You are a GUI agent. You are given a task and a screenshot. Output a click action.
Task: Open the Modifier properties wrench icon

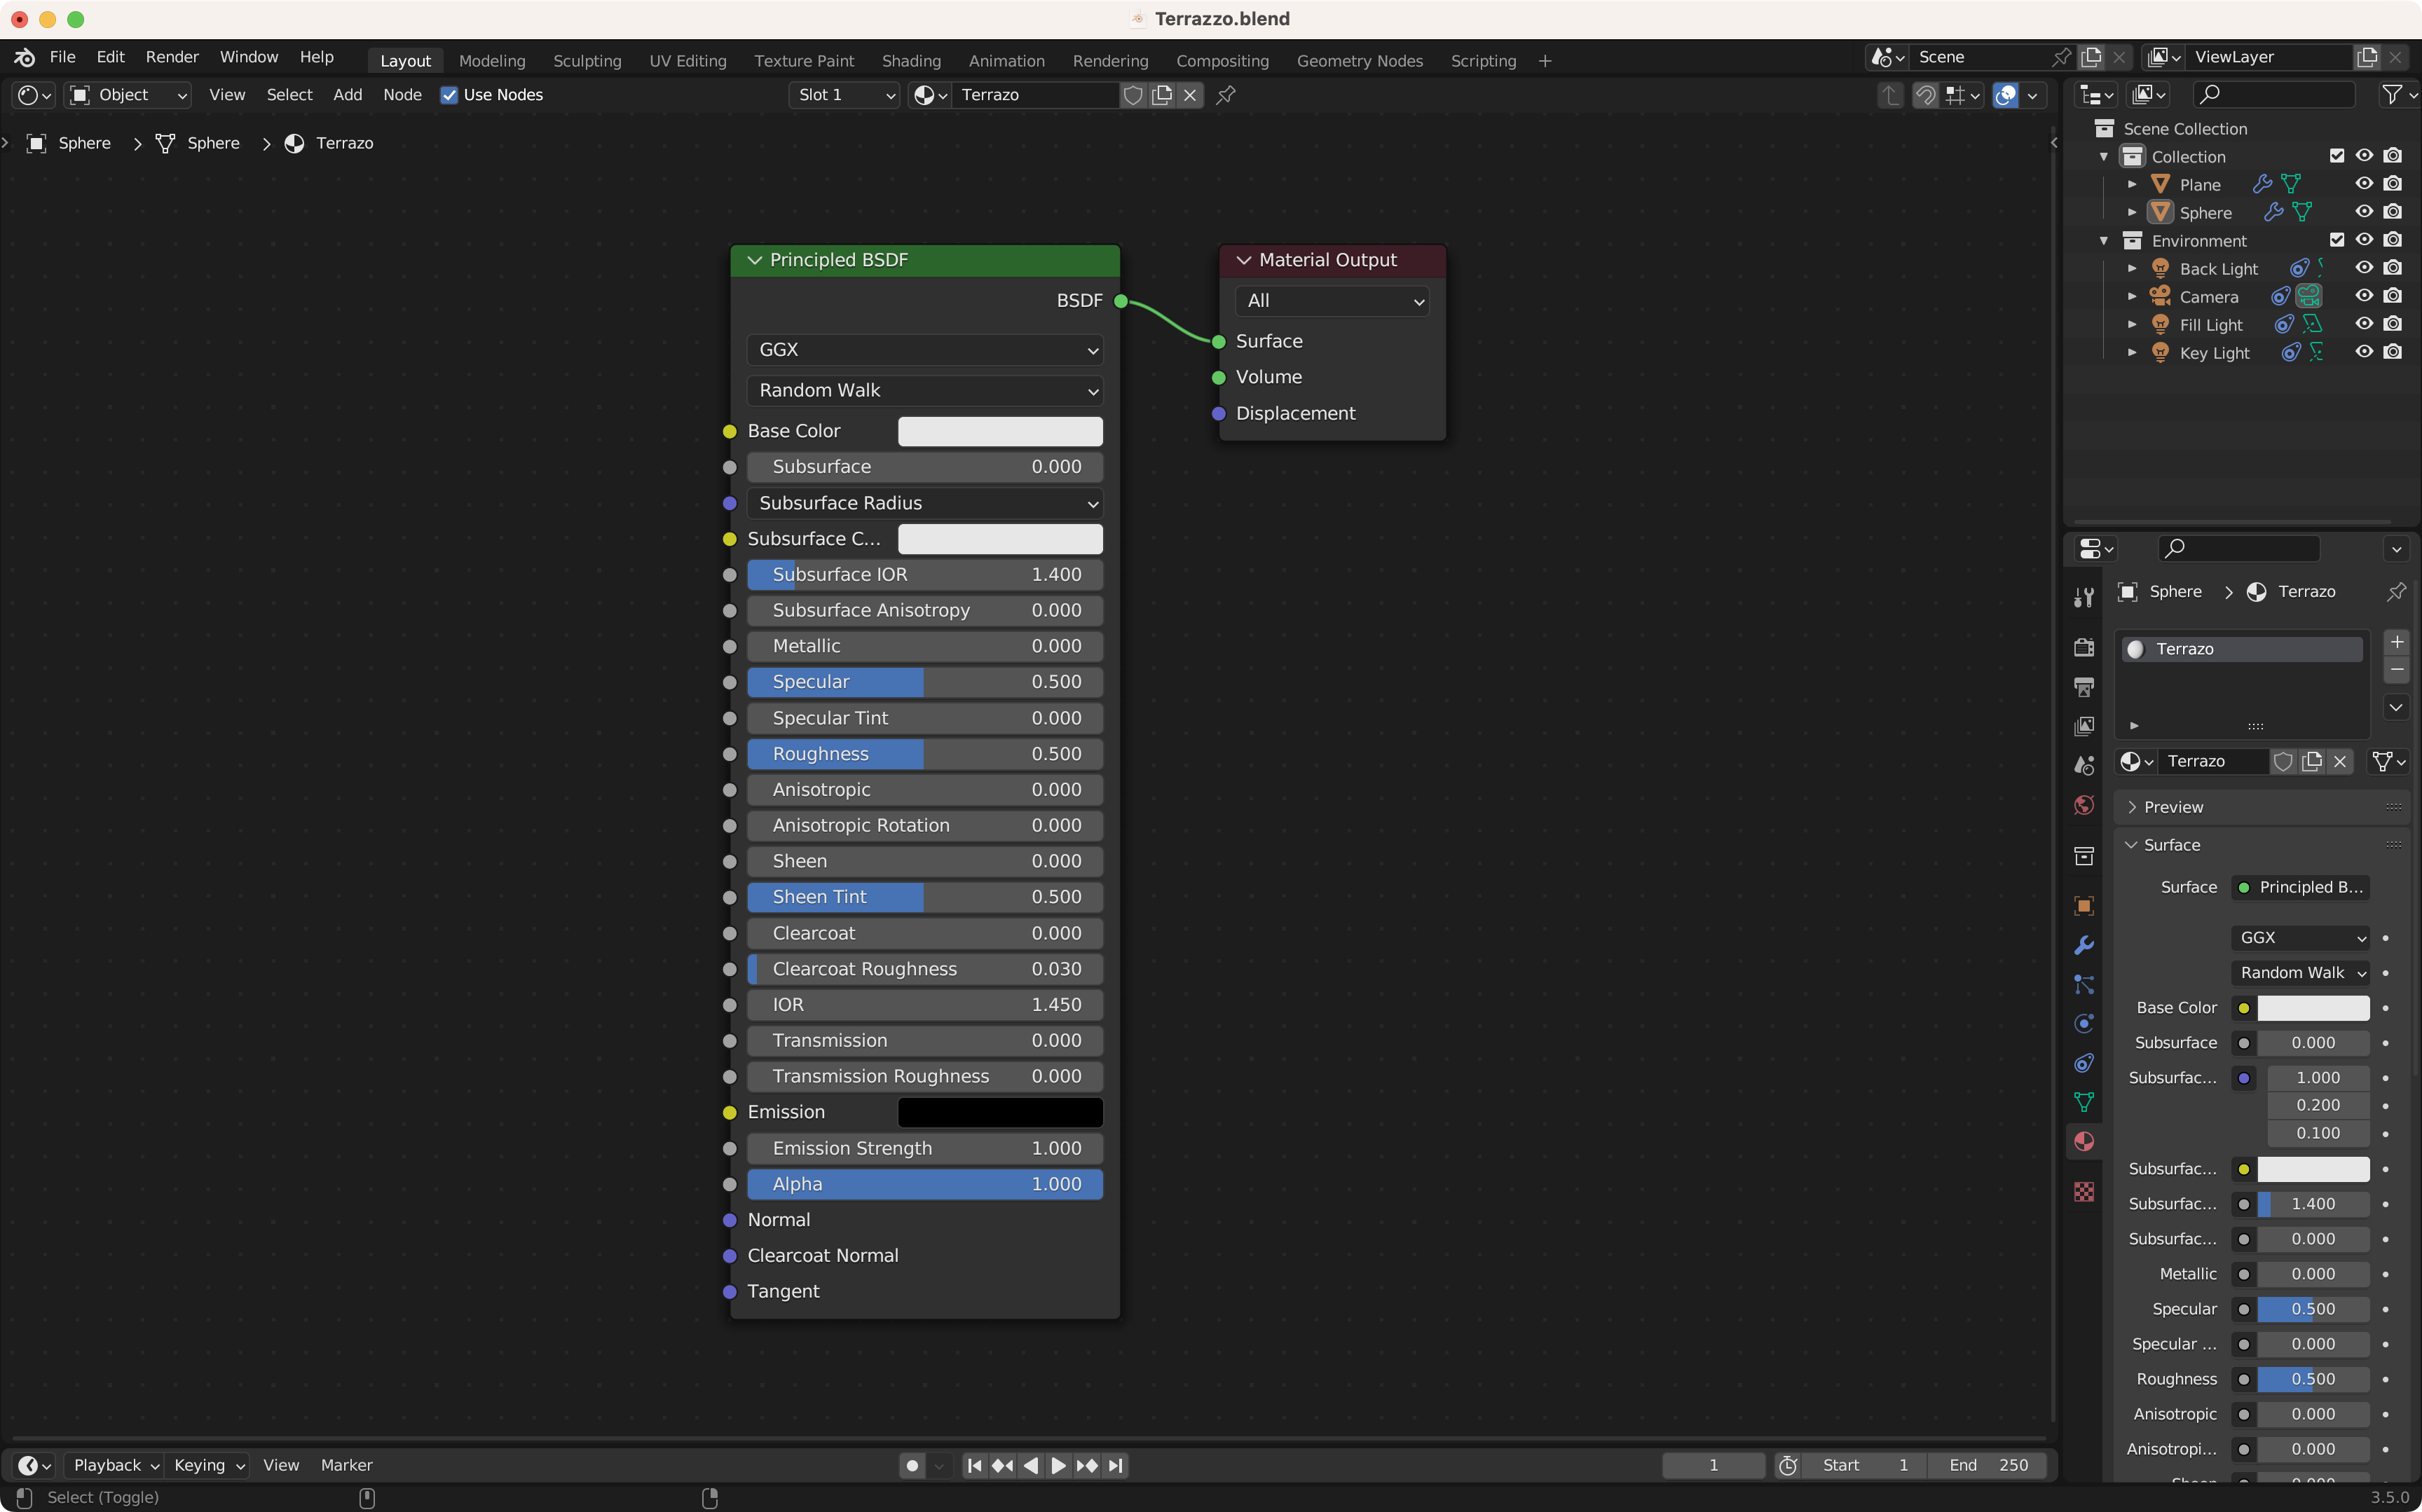coord(2084,945)
